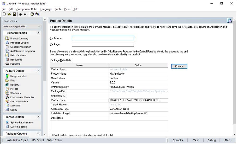Screen dimensions: 237x144
Task: Click the Files page icon
Action: coord(7,80)
